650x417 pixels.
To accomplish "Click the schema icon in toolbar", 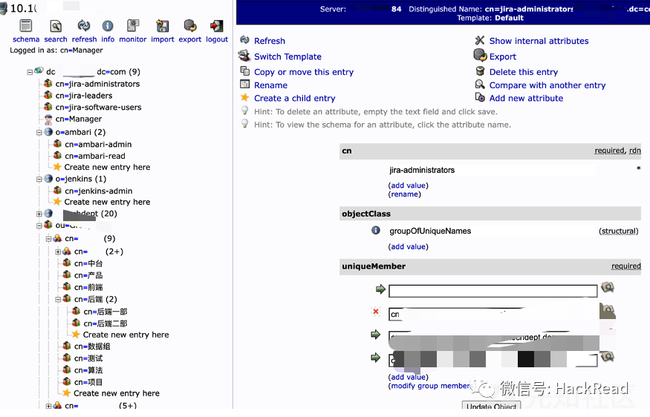I will click(x=26, y=27).
